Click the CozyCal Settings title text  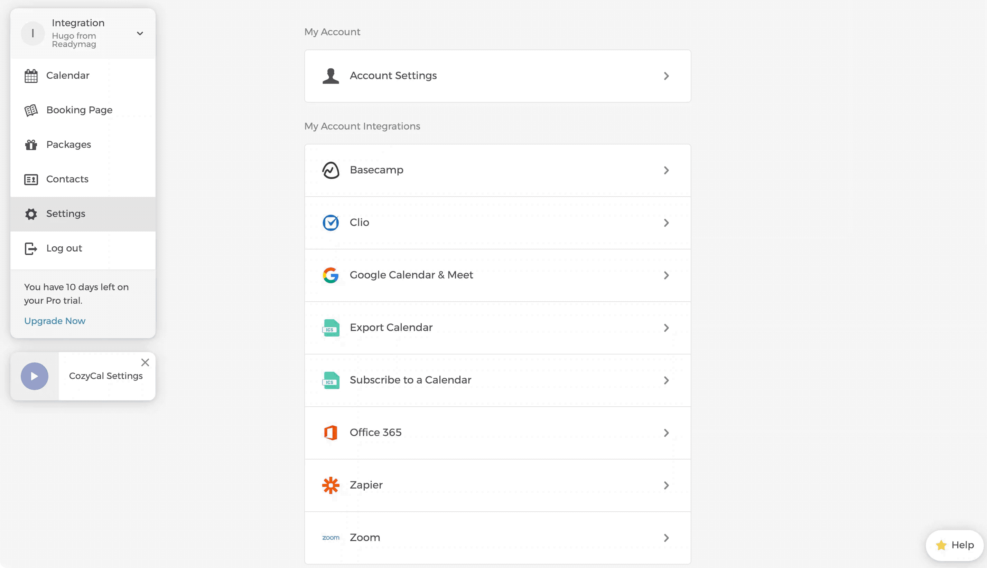click(106, 376)
